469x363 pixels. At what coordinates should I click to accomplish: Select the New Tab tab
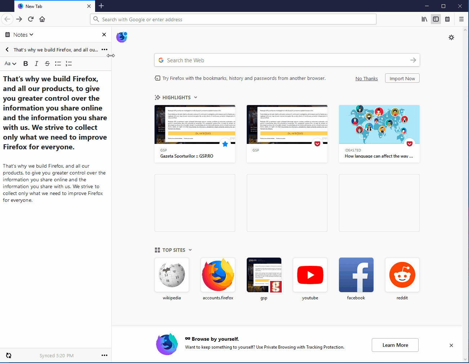point(54,6)
